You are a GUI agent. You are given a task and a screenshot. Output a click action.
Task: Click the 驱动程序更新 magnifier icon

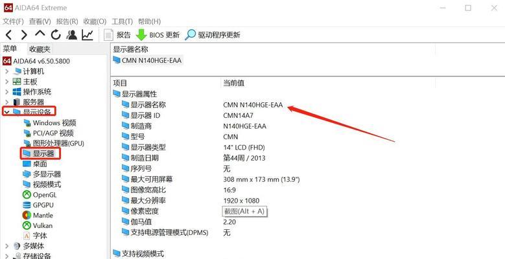point(190,35)
